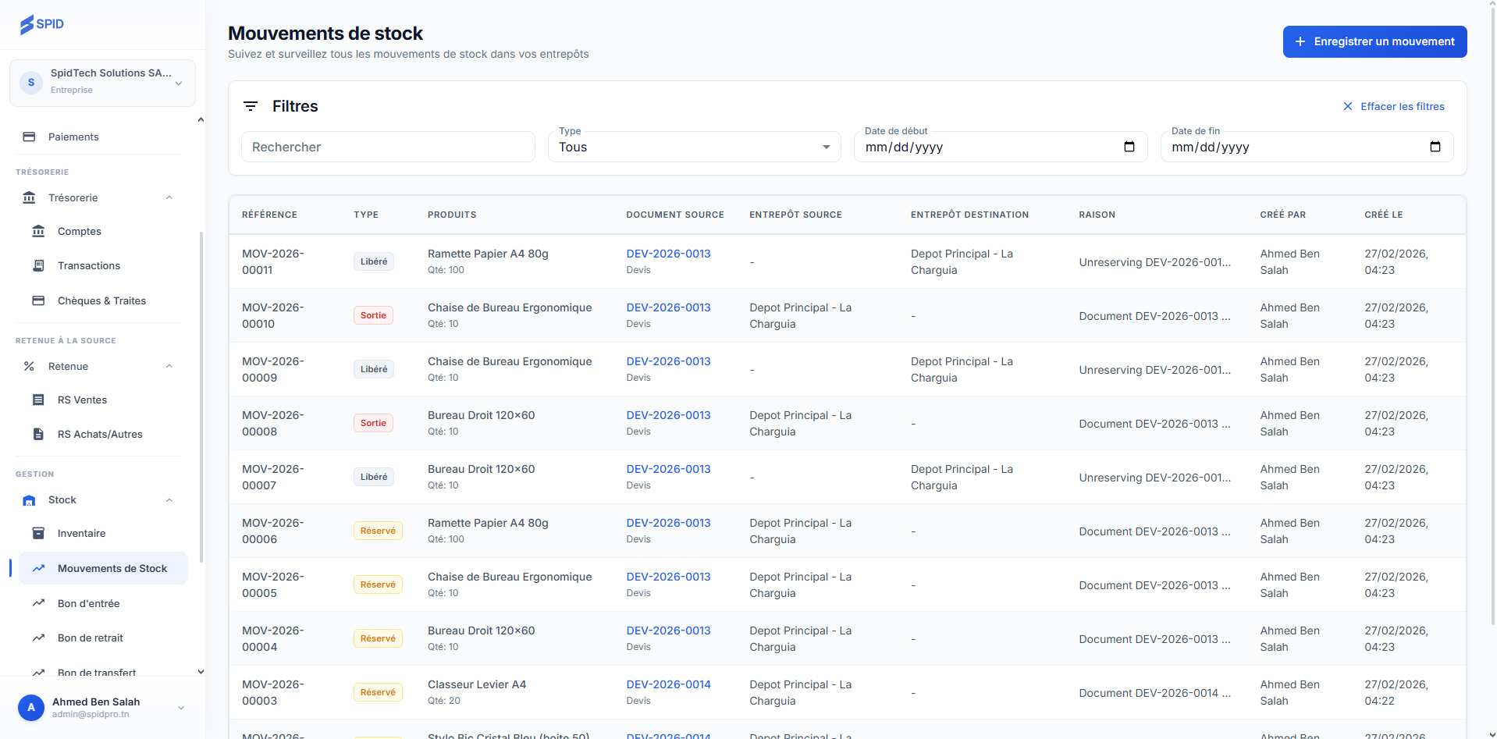Collapse the Stock section chevron
The image size is (1497, 739).
[x=169, y=500]
